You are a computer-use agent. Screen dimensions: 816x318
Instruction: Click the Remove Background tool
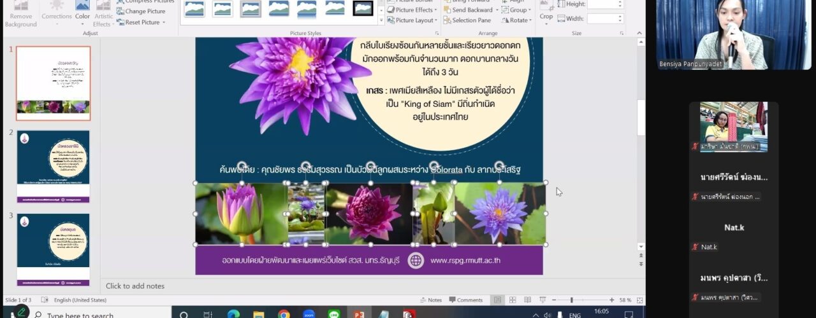[21, 15]
